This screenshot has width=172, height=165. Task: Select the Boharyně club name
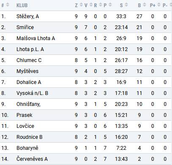[x=27, y=148]
